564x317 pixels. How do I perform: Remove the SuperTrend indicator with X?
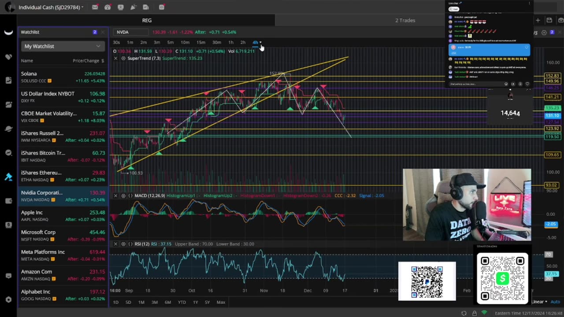tap(115, 58)
